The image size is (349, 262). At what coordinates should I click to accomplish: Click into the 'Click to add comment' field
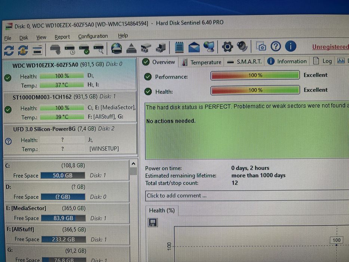247,195
